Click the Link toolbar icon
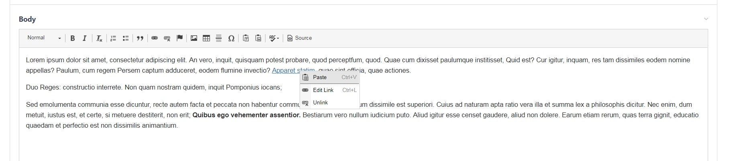 (x=155, y=38)
